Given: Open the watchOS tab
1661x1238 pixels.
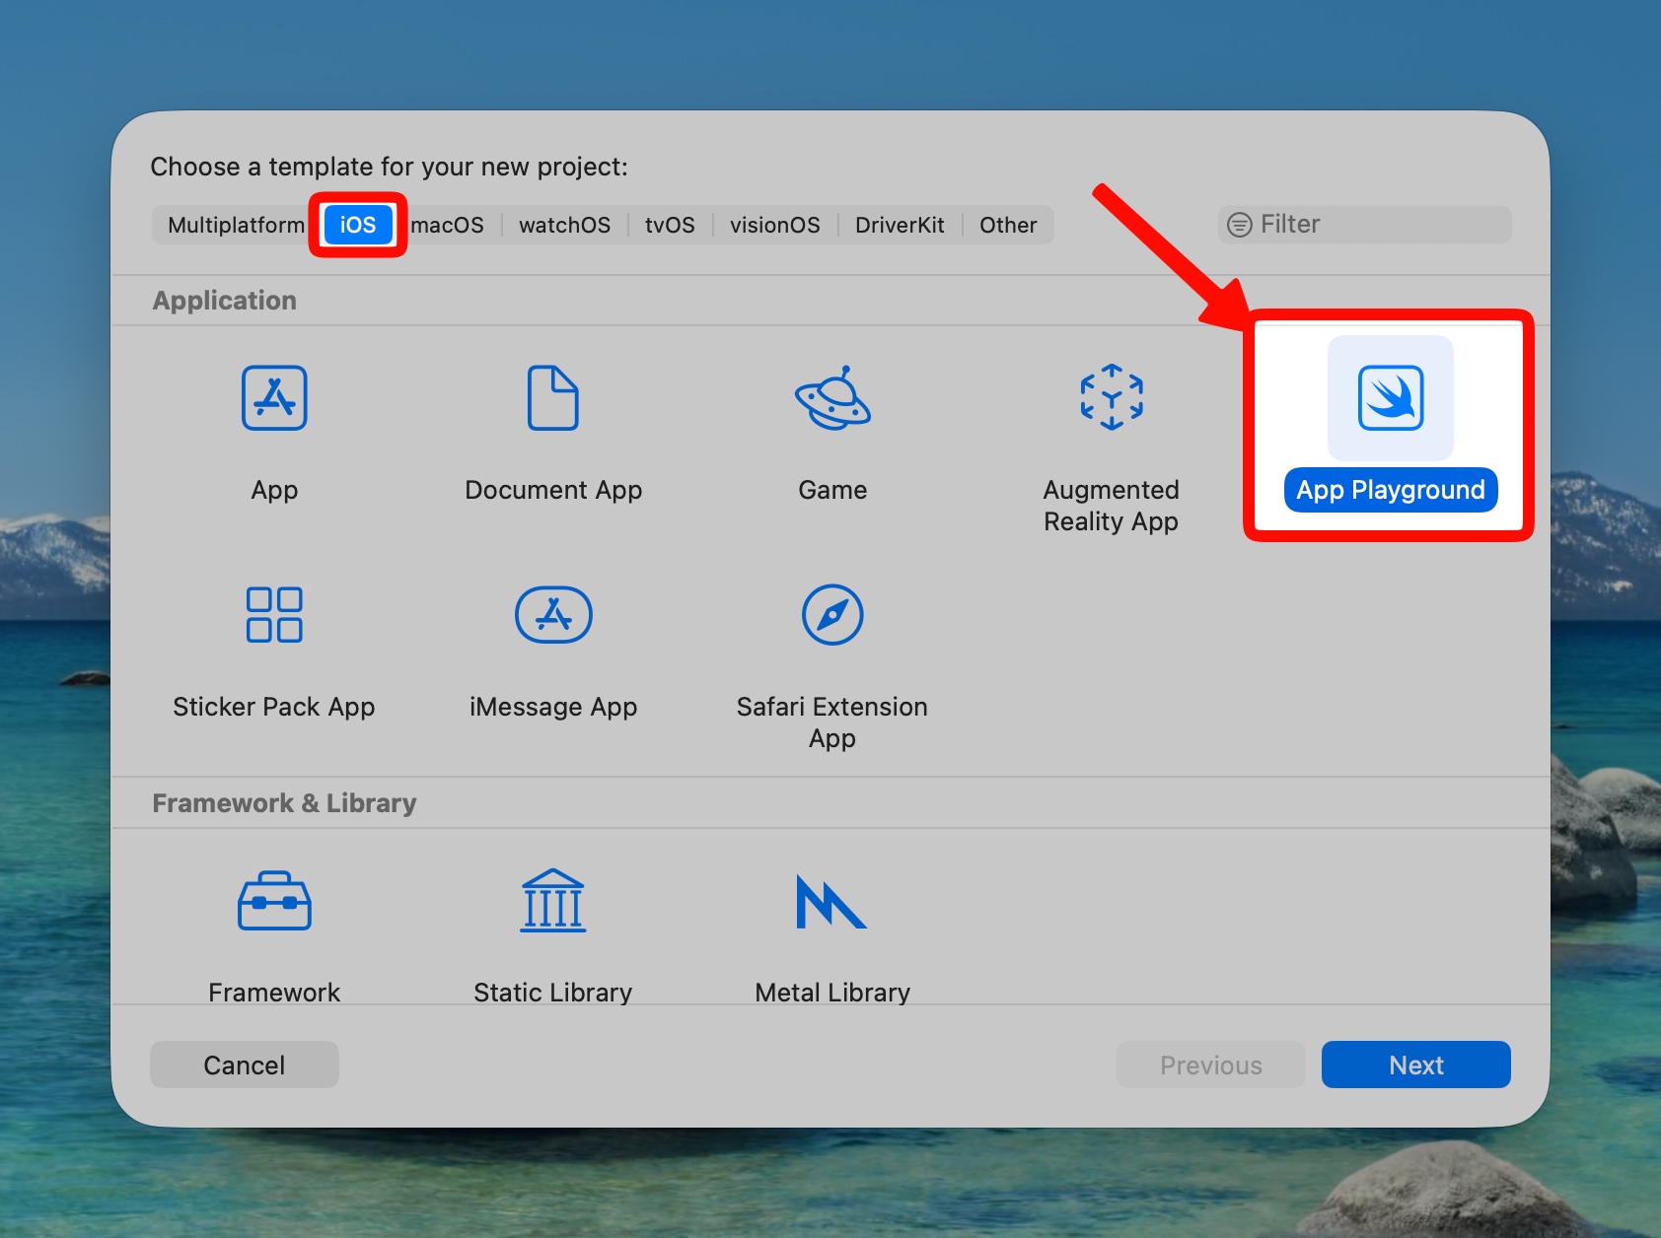Looking at the screenshot, I should [x=564, y=225].
